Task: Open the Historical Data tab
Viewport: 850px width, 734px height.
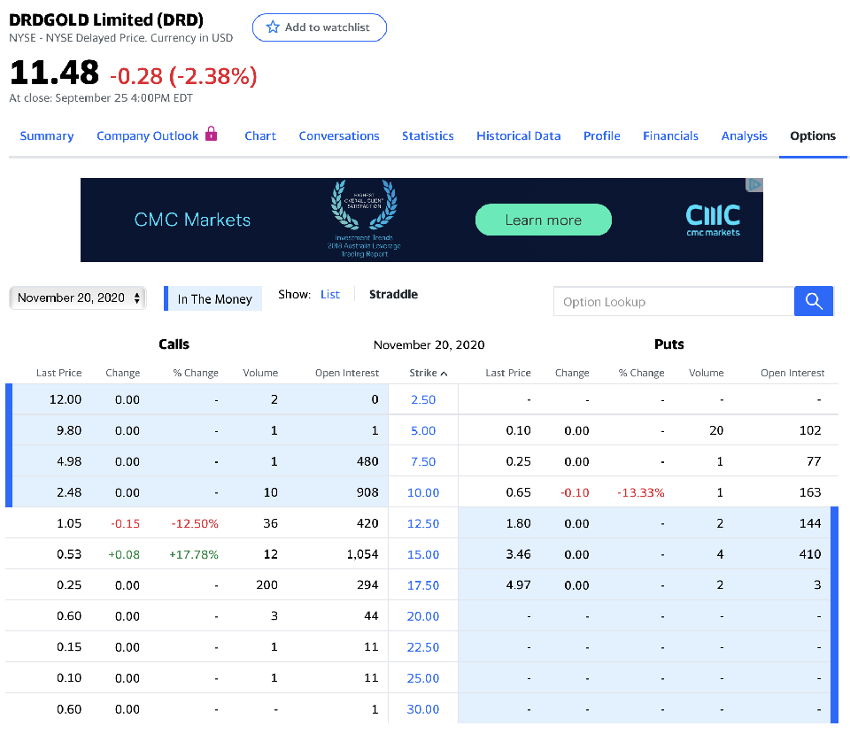Action: click(x=518, y=136)
